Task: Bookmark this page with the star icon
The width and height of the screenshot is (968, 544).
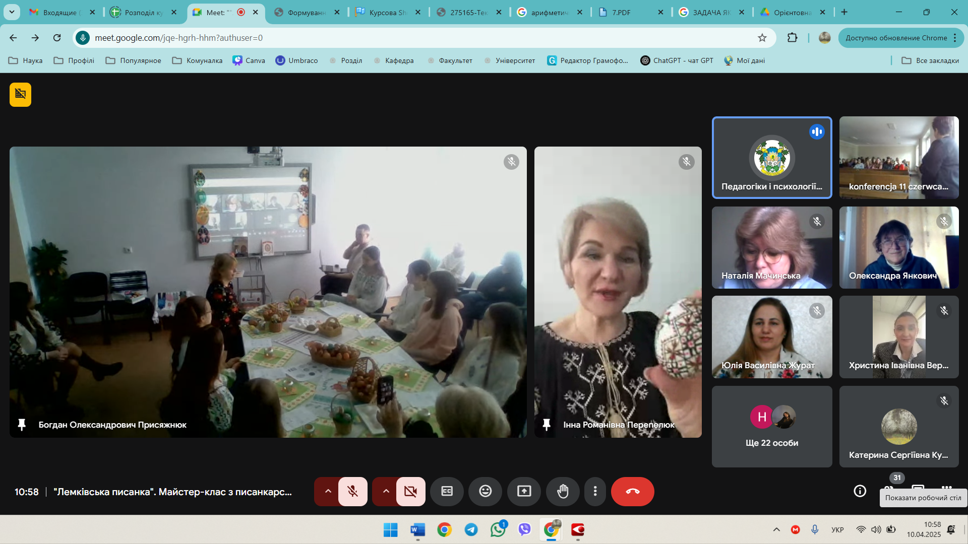Action: [x=762, y=38]
